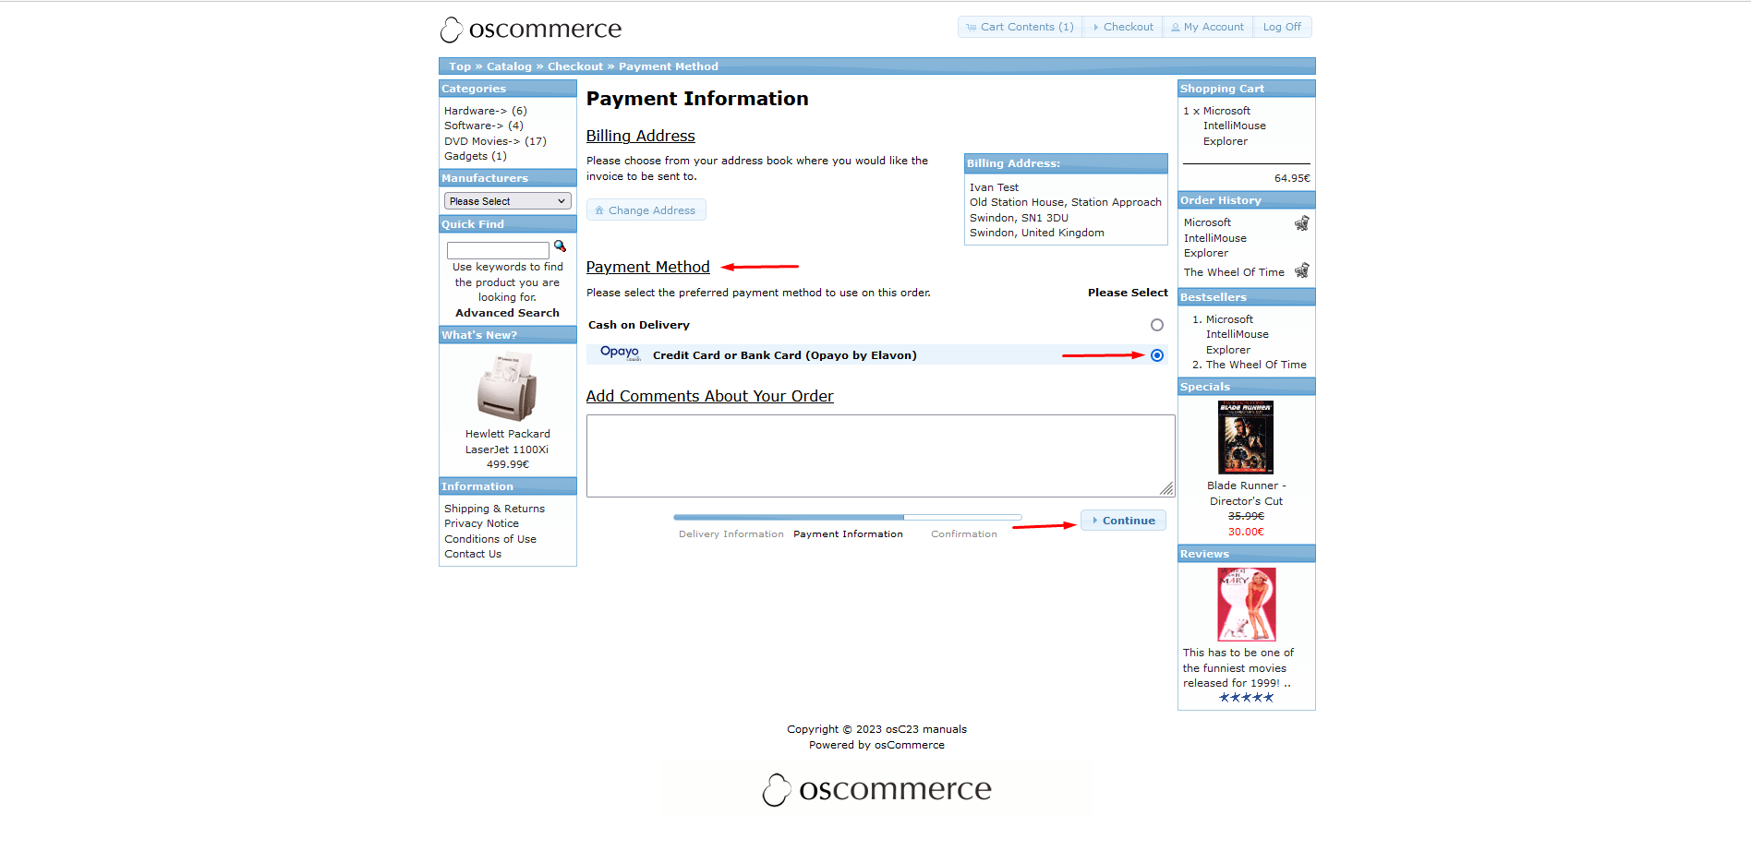Click Log Off in header
The image size is (1751, 863).
coord(1282,27)
